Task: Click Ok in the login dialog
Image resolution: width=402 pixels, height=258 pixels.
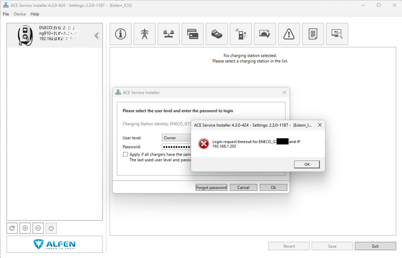Action: tap(273, 188)
